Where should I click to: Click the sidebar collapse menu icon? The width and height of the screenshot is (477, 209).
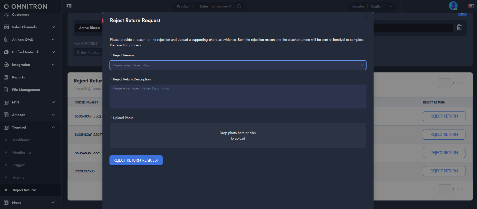click(69, 6)
